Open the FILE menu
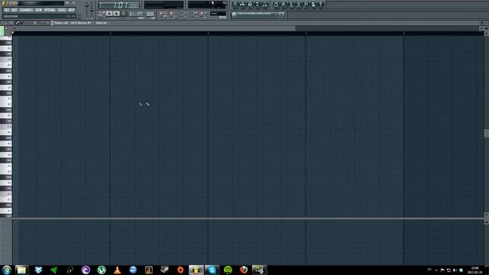 [x=6, y=10]
